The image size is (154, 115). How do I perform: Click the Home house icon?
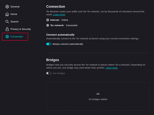click(x=7, y=14)
